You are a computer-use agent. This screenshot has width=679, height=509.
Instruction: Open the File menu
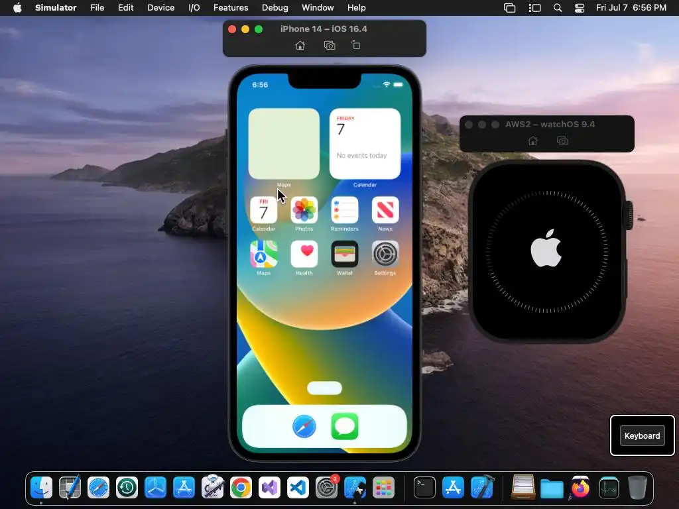coord(97,8)
